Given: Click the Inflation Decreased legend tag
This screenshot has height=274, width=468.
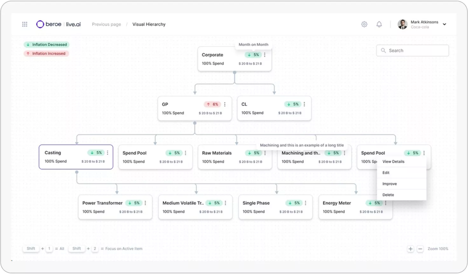Looking at the screenshot, I should coord(46,44).
